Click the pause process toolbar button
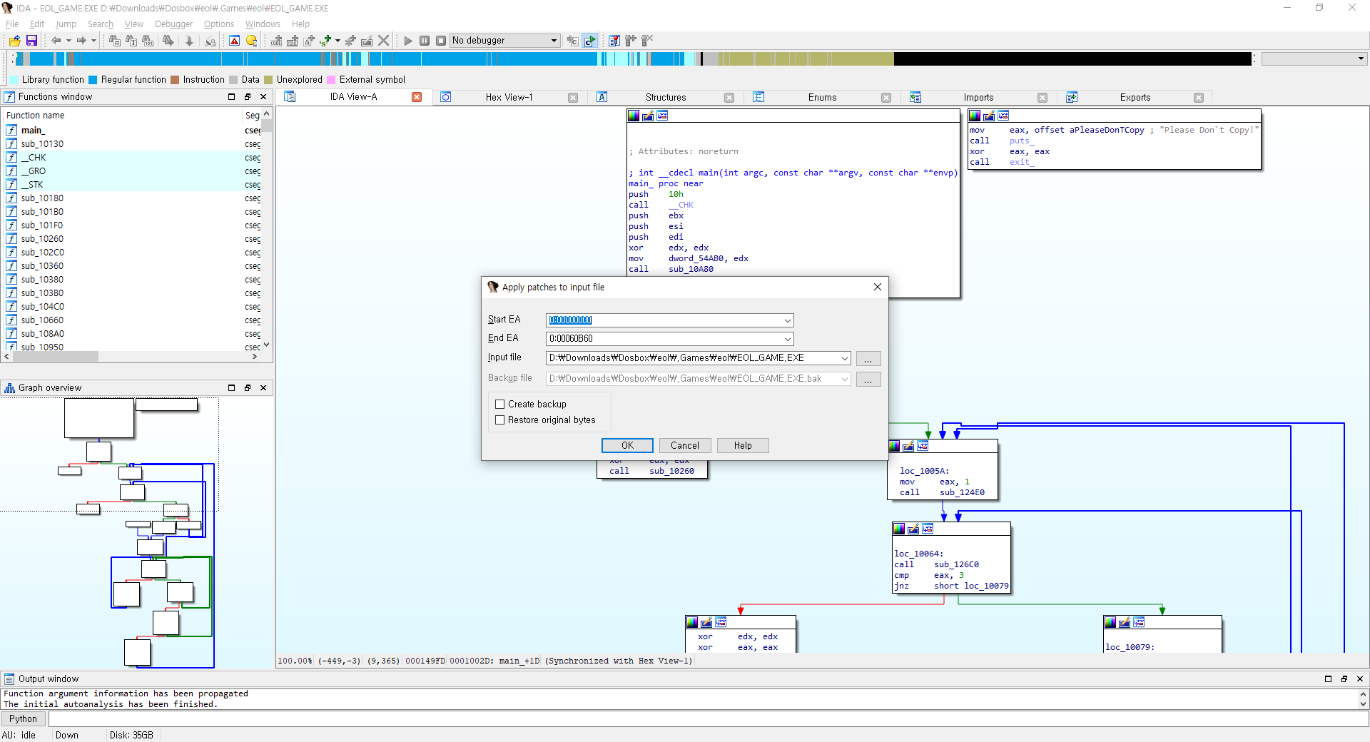 pos(425,41)
